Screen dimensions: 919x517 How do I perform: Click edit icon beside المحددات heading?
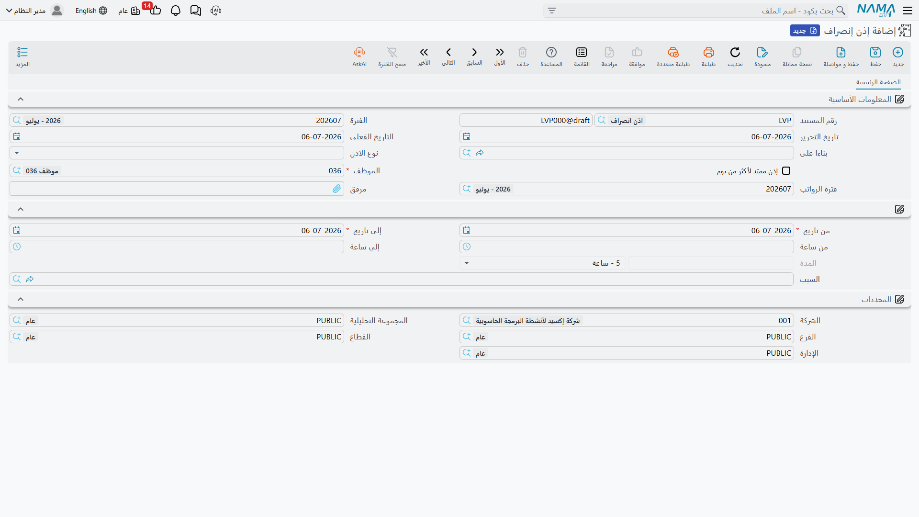point(899,299)
